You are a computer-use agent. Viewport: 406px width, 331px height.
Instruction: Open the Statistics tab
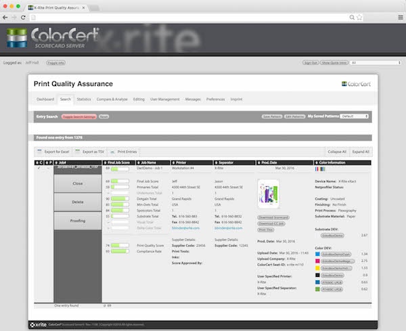coord(84,100)
